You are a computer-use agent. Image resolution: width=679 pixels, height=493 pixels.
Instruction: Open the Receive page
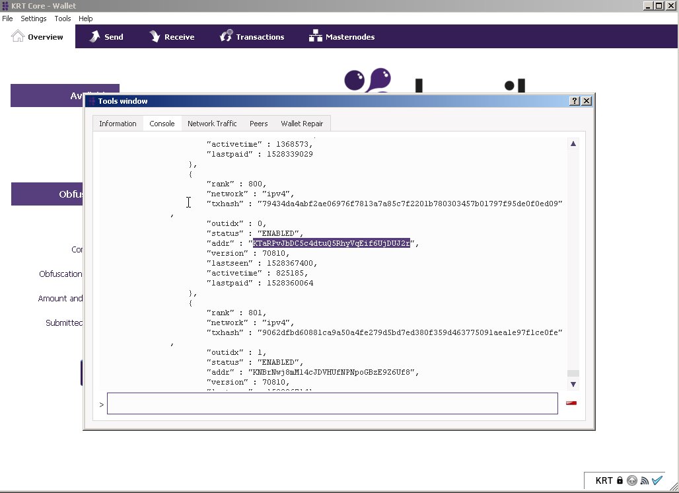coord(172,37)
